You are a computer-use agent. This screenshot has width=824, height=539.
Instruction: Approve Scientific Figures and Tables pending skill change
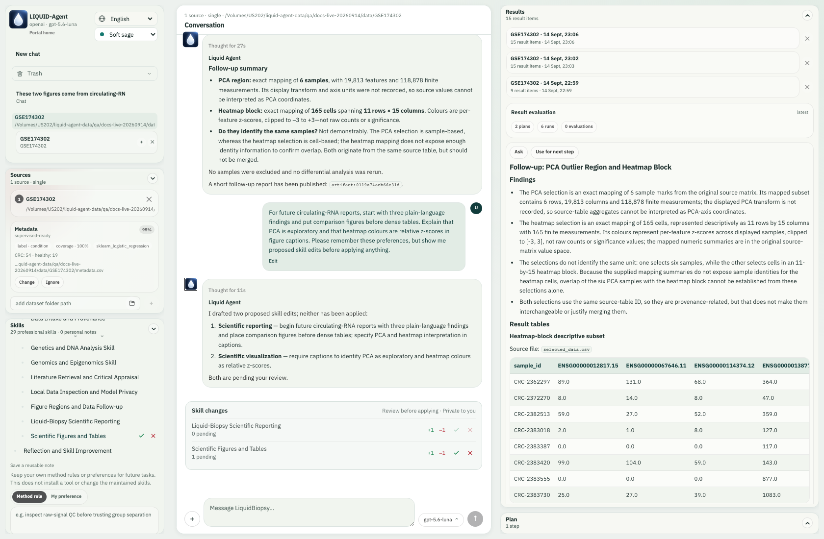(x=456, y=453)
